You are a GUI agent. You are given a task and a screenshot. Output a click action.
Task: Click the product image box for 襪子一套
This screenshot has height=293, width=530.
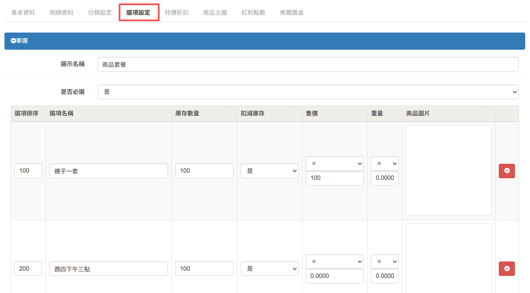[448, 170]
